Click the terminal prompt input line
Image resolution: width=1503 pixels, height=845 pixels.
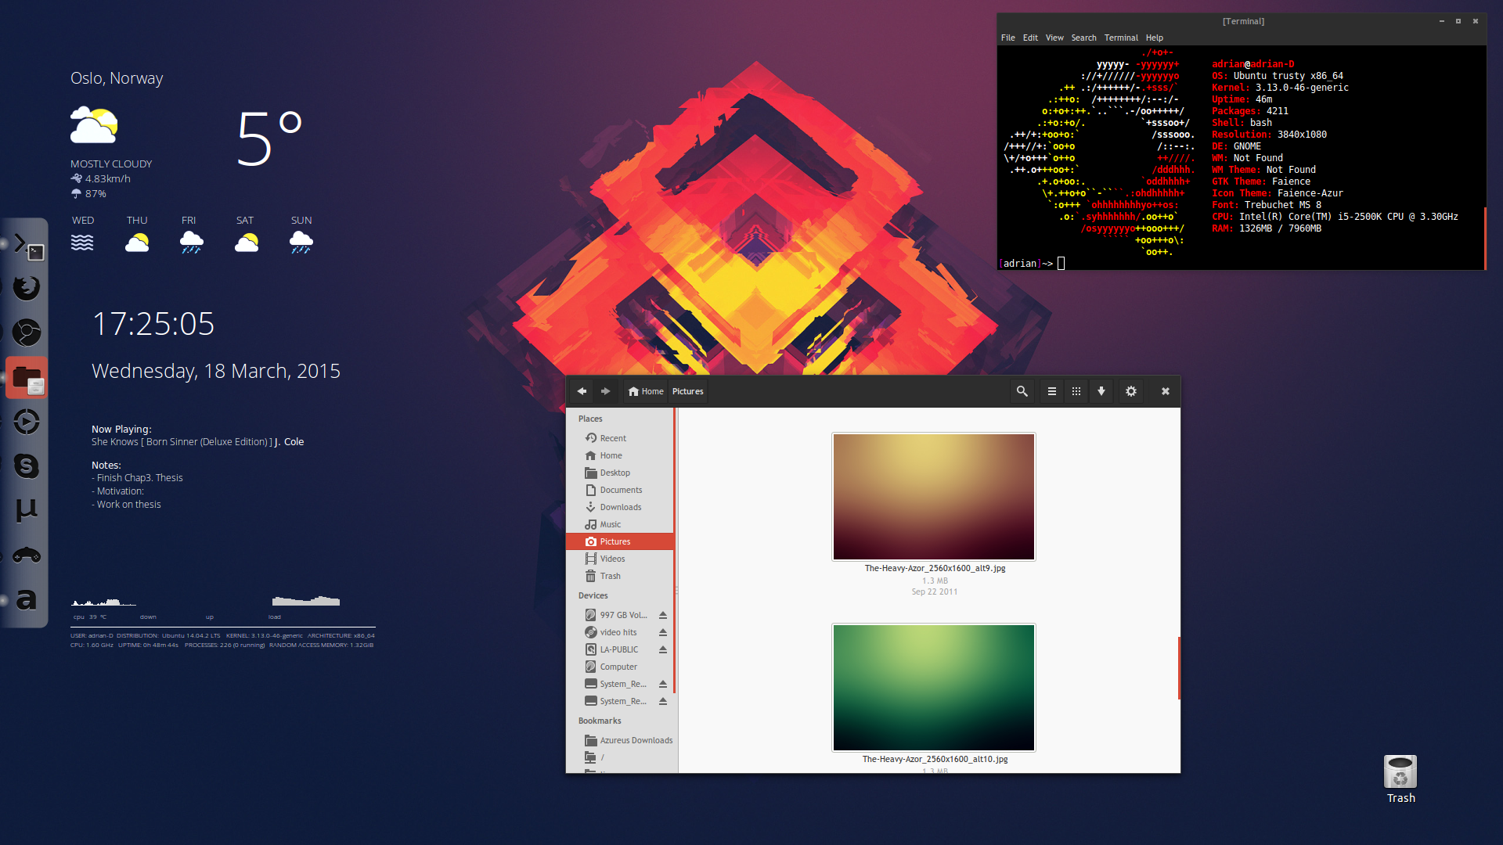[x=1241, y=264]
